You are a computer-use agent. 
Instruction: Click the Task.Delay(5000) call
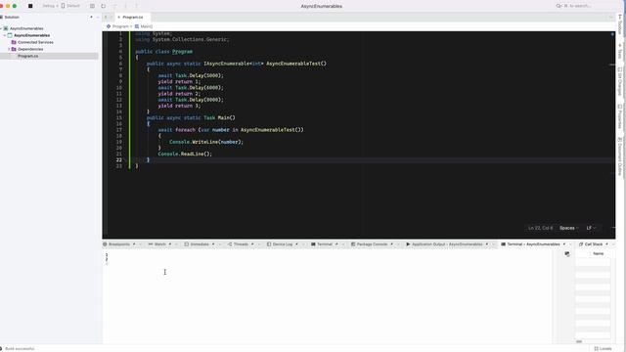[x=198, y=75]
